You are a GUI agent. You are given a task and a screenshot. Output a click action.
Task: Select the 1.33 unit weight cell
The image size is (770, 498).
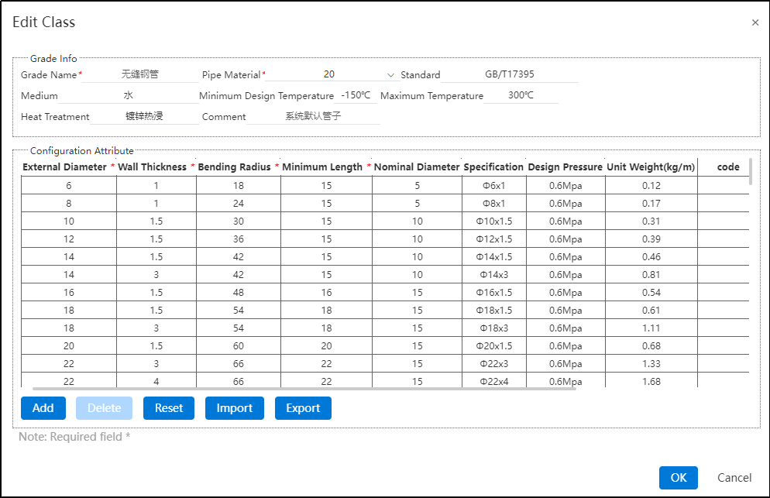point(651,364)
